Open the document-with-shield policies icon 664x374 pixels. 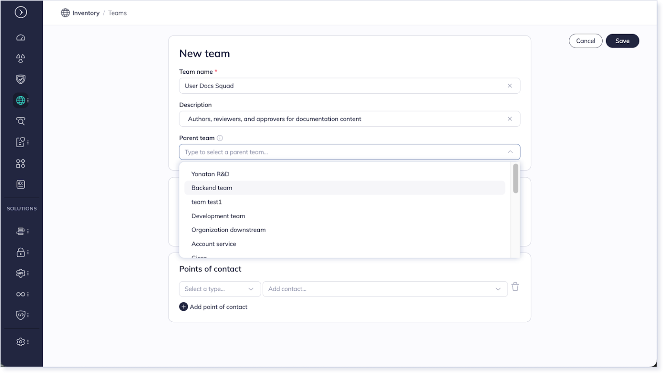point(20,141)
